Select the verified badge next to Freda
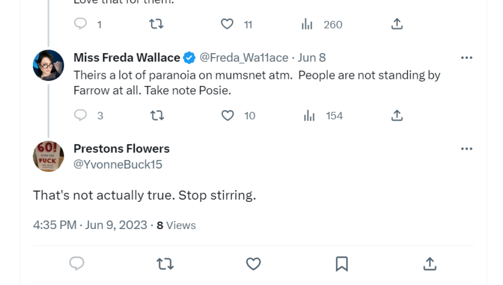The image size is (503, 285). (189, 57)
